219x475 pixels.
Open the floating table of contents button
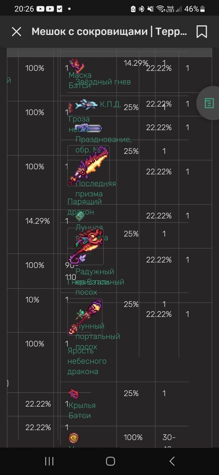tap(209, 103)
